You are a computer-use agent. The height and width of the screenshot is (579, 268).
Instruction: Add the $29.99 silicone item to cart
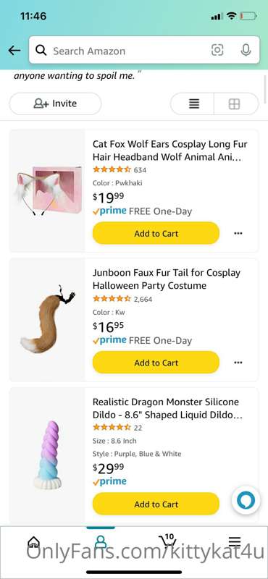click(x=156, y=504)
